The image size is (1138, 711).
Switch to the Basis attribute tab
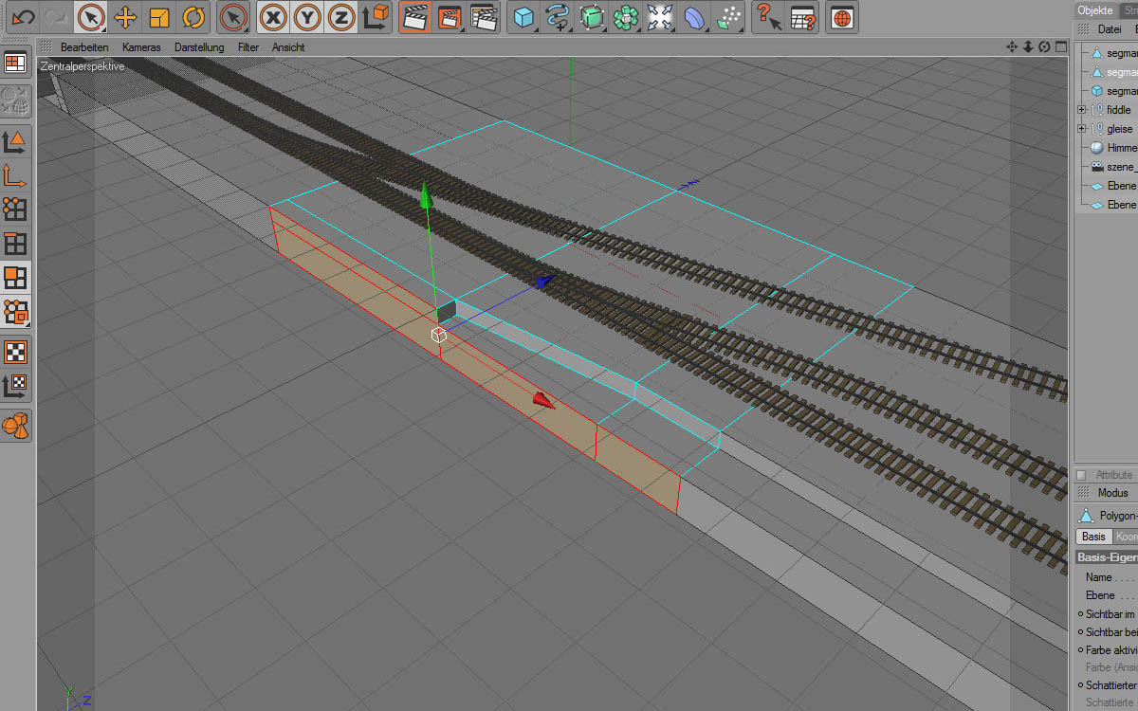point(1093,537)
